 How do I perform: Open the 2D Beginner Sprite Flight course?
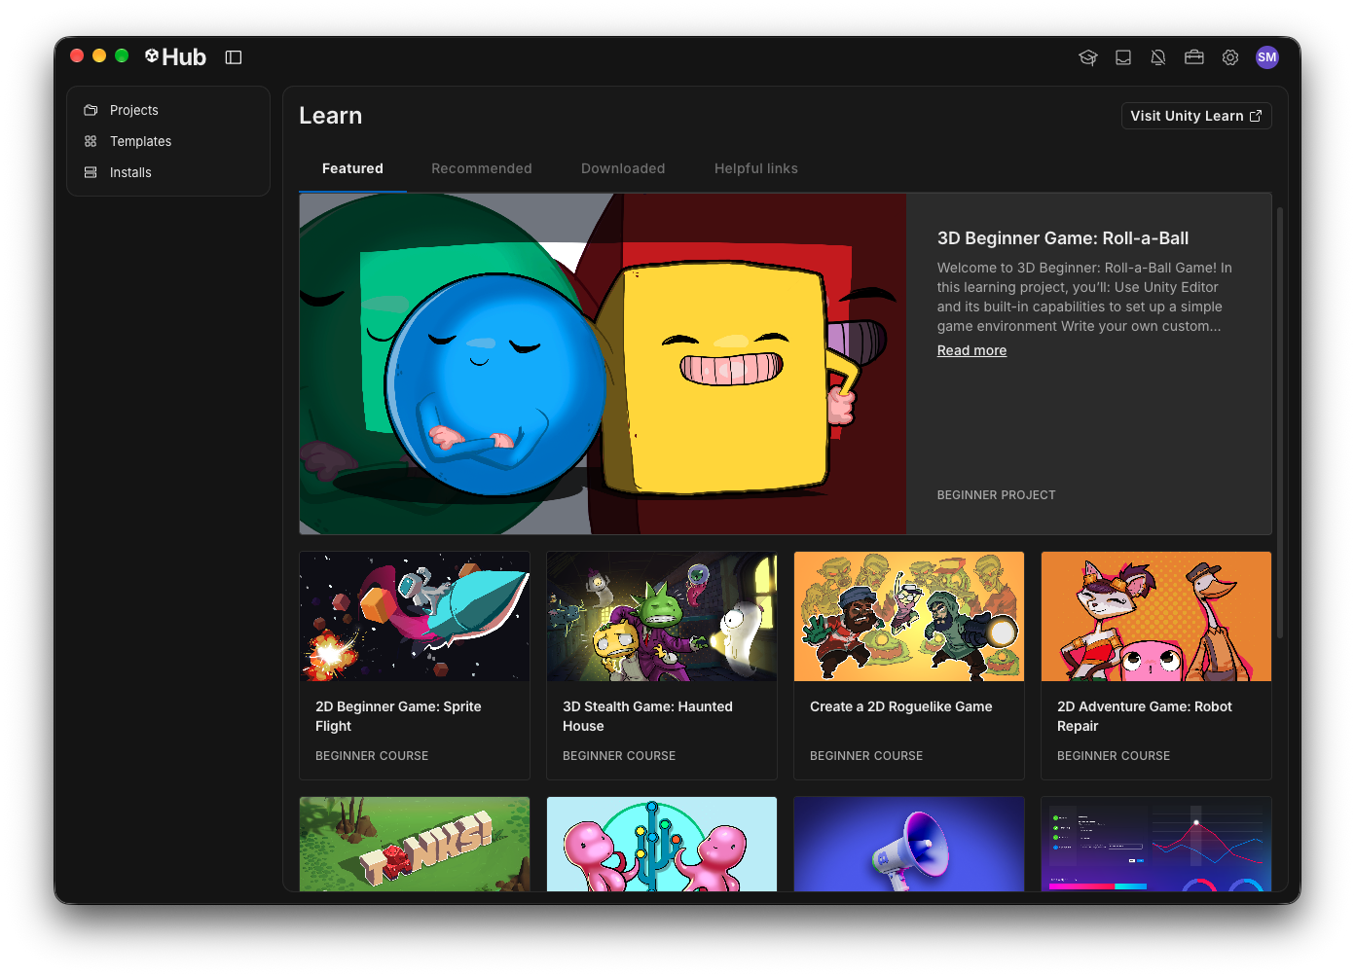pos(415,666)
